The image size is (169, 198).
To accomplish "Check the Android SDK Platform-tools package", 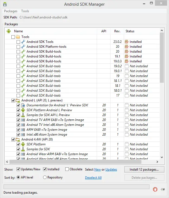I will pos(18,47).
